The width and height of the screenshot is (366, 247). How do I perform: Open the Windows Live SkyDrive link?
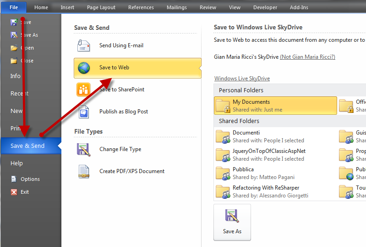(242, 79)
